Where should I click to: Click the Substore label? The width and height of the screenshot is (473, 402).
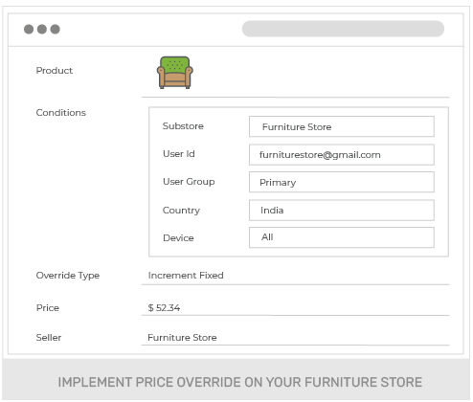coord(183,126)
